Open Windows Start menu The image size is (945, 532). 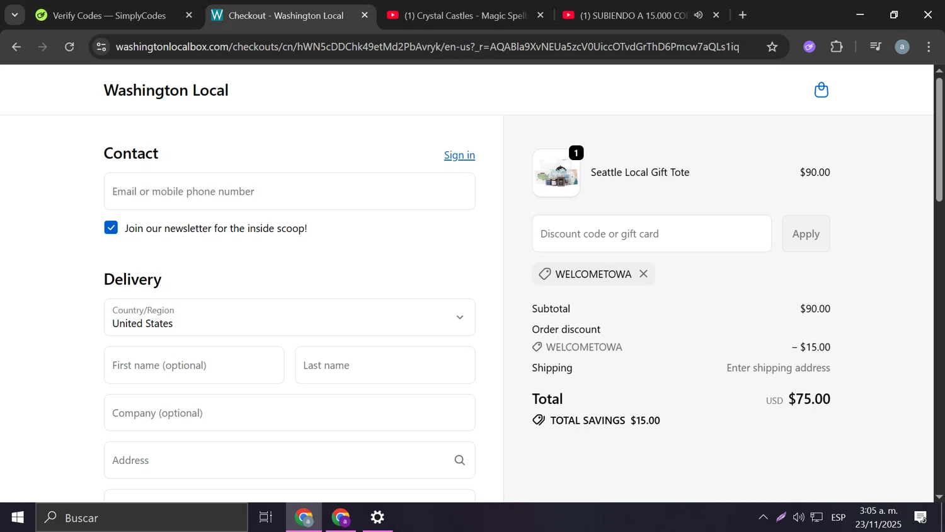[18, 518]
